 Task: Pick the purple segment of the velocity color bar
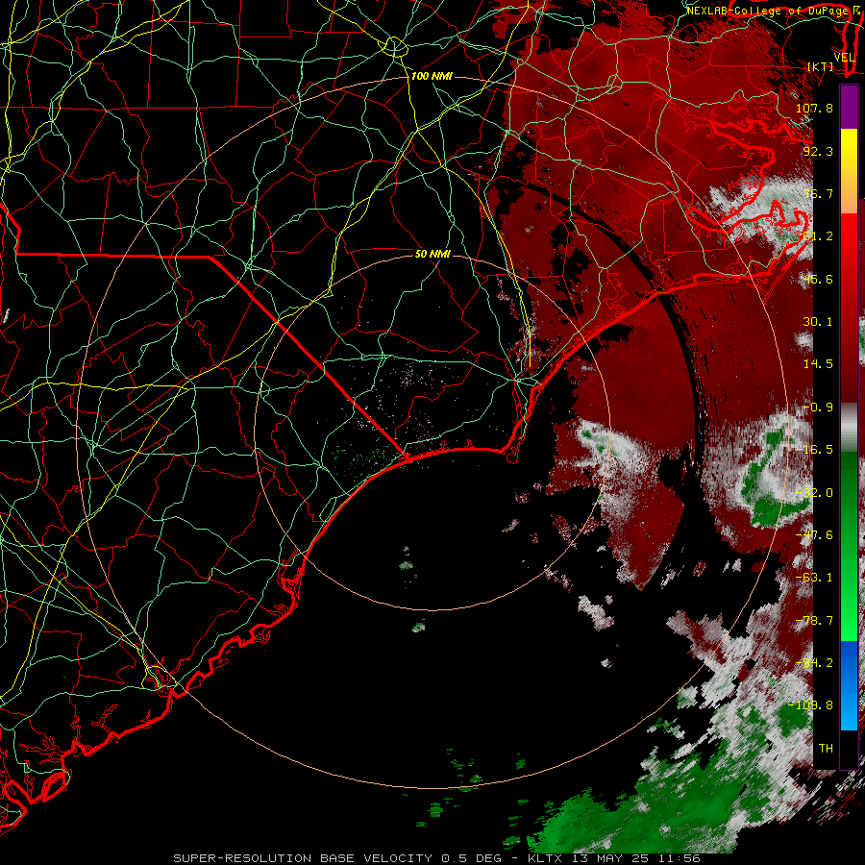(x=849, y=107)
